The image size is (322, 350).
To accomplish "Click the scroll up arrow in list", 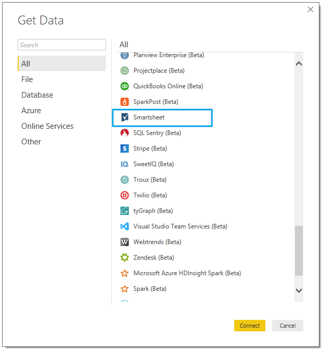I will pyautogui.click(x=299, y=64).
